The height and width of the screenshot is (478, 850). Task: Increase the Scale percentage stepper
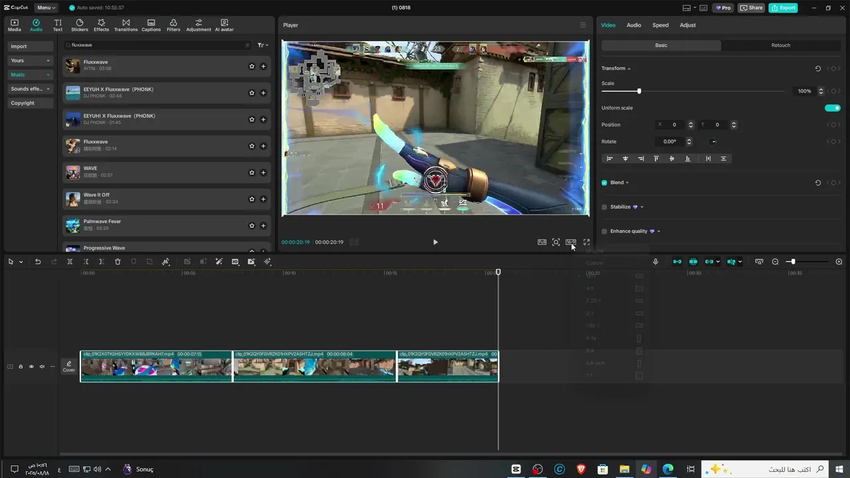pyautogui.click(x=821, y=89)
